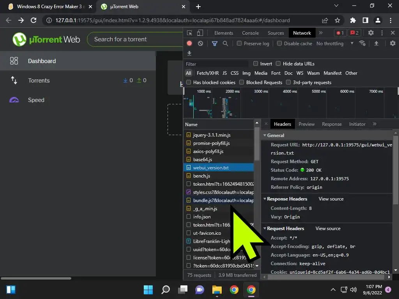Toggle the device toolbar icon in DevTools
The height and width of the screenshot is (299, 399).
coord(200,33)
